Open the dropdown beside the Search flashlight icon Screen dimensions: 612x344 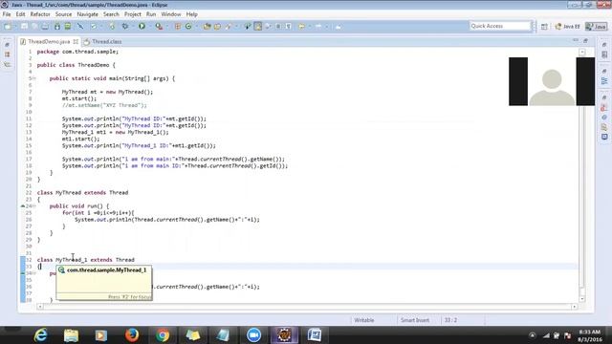[x=236, y=27]
